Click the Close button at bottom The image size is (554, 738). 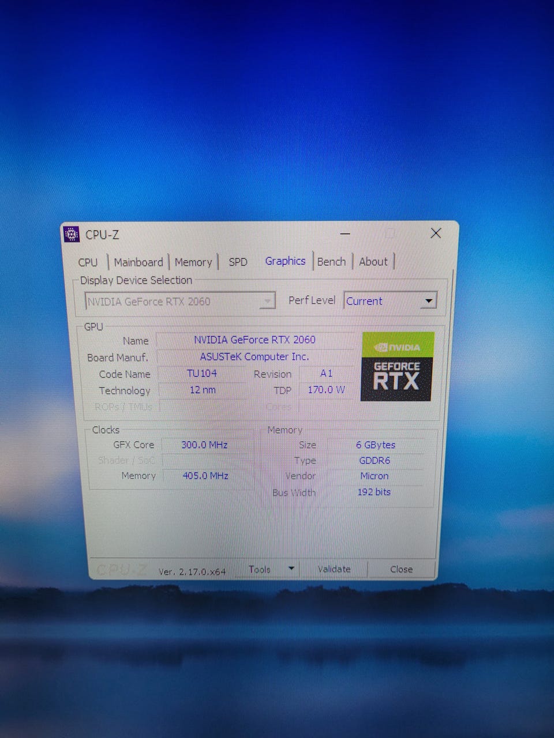pyautogui.click(x=401, y=569)
